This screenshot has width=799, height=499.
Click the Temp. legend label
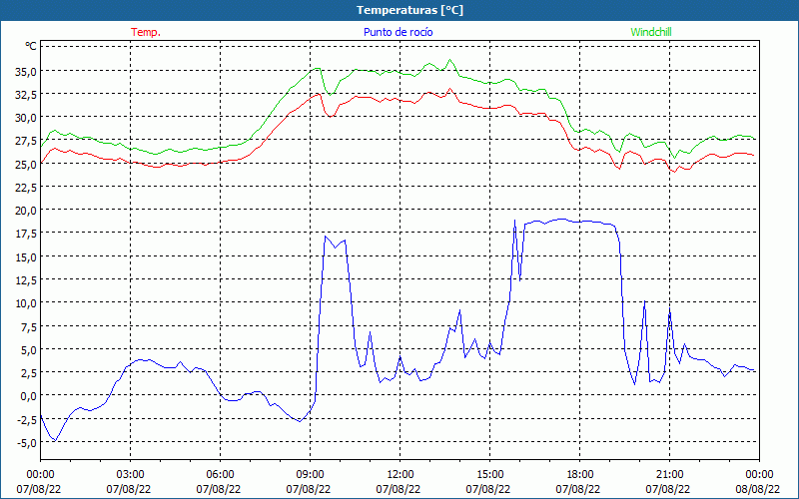[x=146, y=32]
